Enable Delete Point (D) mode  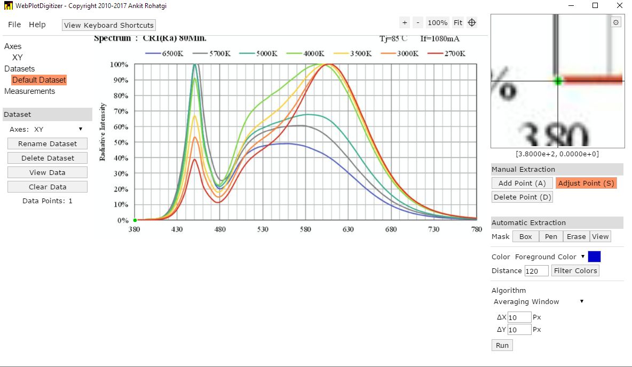pos(522,197)
